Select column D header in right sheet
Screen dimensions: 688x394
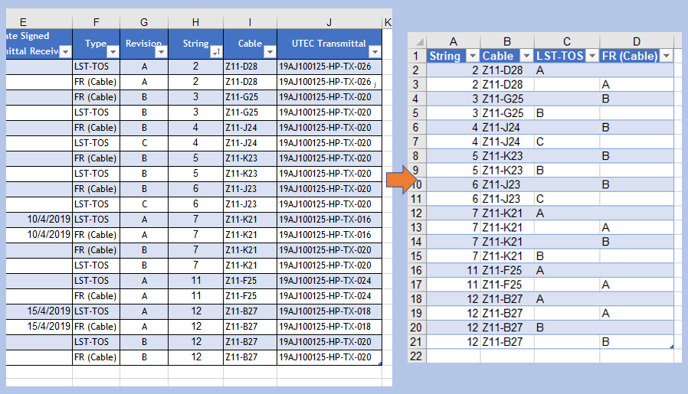(x=637, y=41)
